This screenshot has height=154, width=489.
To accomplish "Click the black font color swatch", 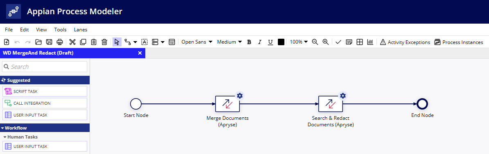I will (281, 42).
